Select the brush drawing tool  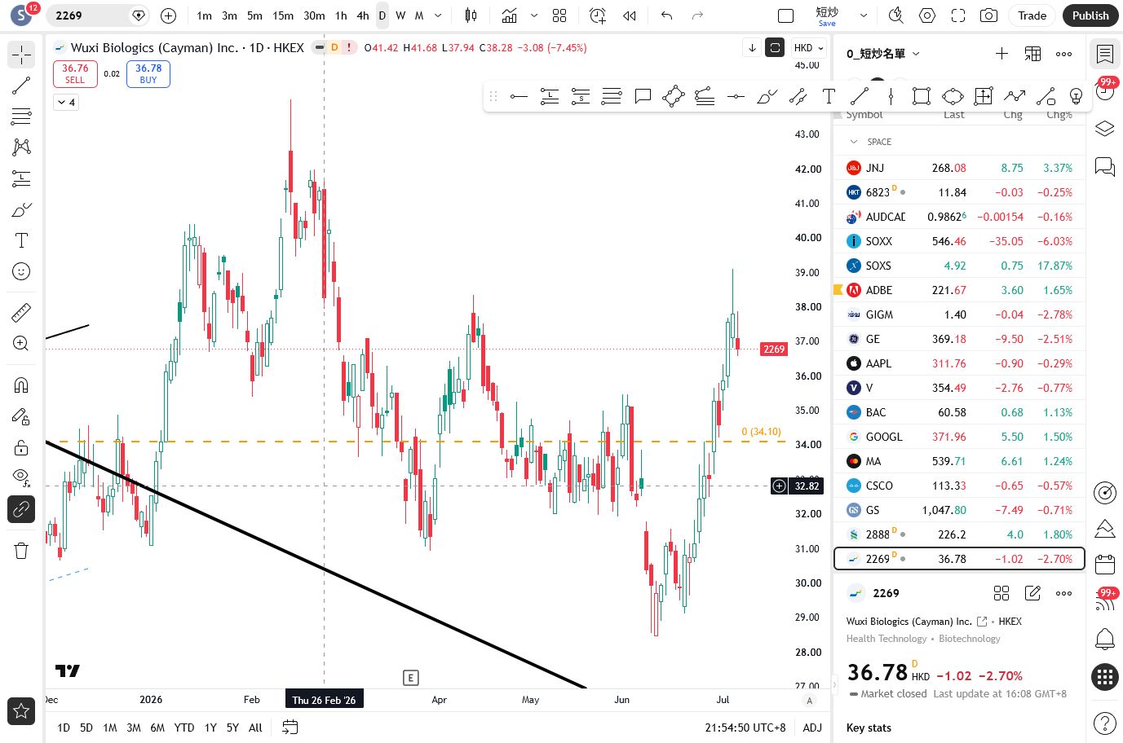click(21, 209)
